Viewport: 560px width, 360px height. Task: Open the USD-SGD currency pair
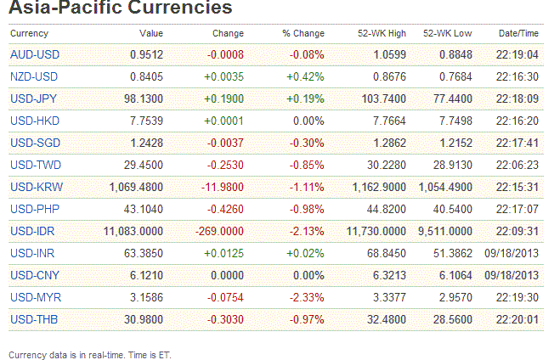pos(35,143)
